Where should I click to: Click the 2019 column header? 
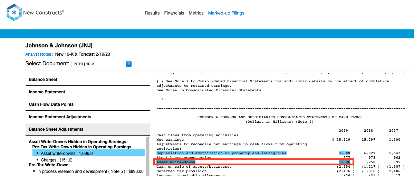coord(343,131)
